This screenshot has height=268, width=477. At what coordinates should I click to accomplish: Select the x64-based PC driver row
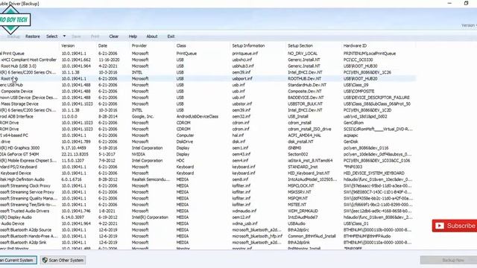tap(208, 135)
